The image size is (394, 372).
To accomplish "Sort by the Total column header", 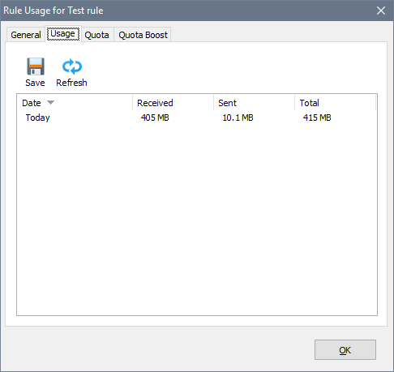I will [x=335, y=103].
